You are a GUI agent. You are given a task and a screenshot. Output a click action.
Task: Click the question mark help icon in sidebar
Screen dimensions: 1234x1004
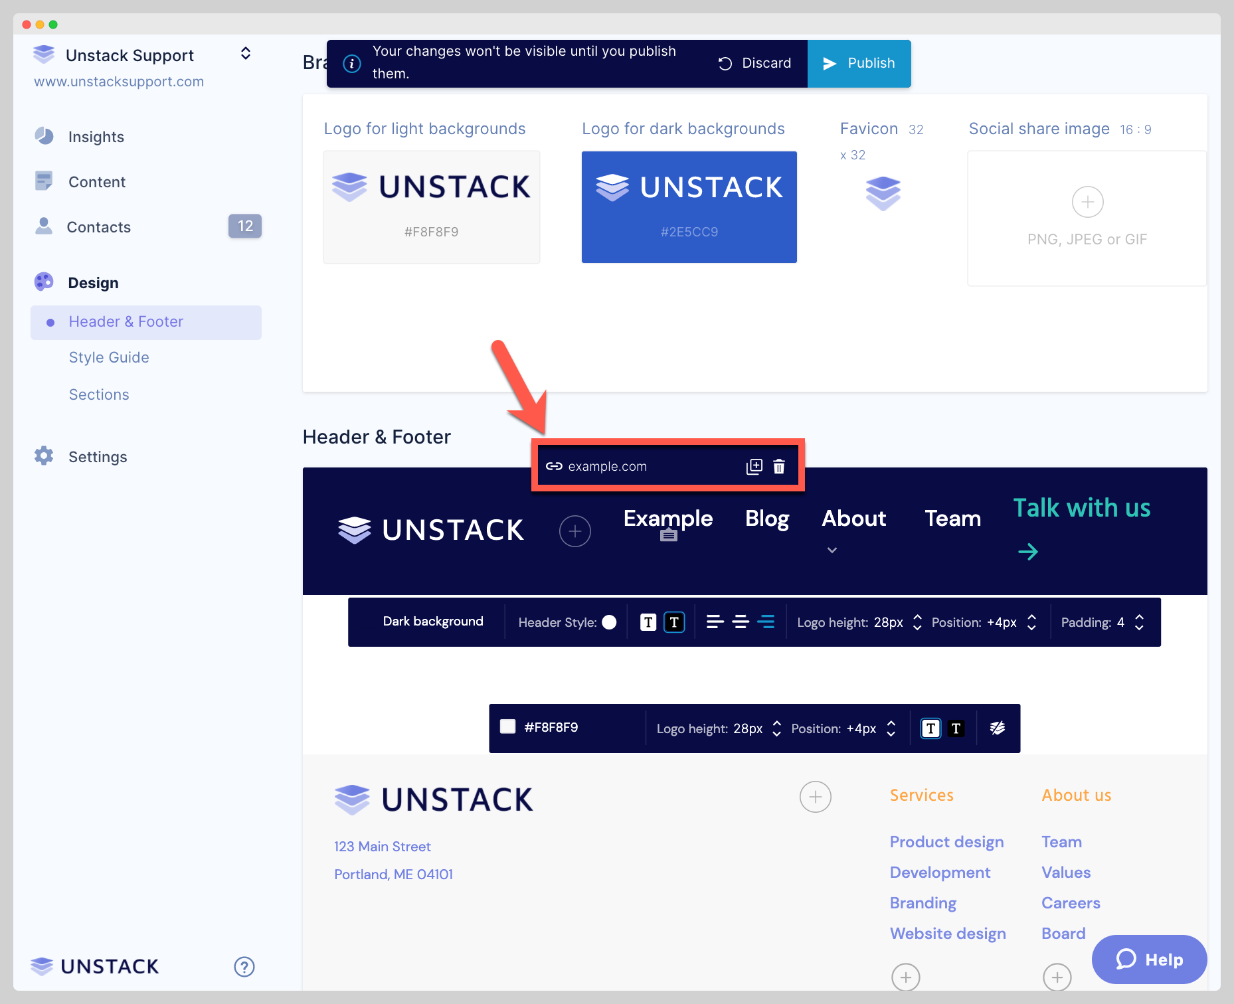pyautogui.click(x=244, y=967)
